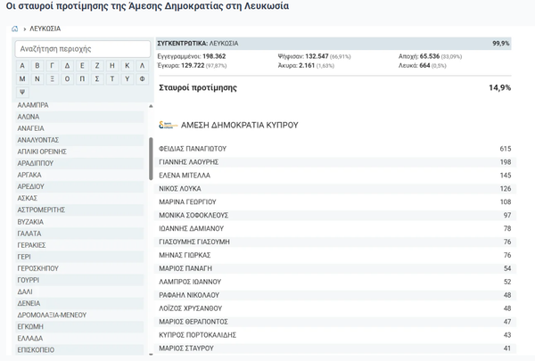The height and width of the screenshot is (361, 535).
Task: Click the Σταυροί προτίμησης heading
Action: (198, 87)
